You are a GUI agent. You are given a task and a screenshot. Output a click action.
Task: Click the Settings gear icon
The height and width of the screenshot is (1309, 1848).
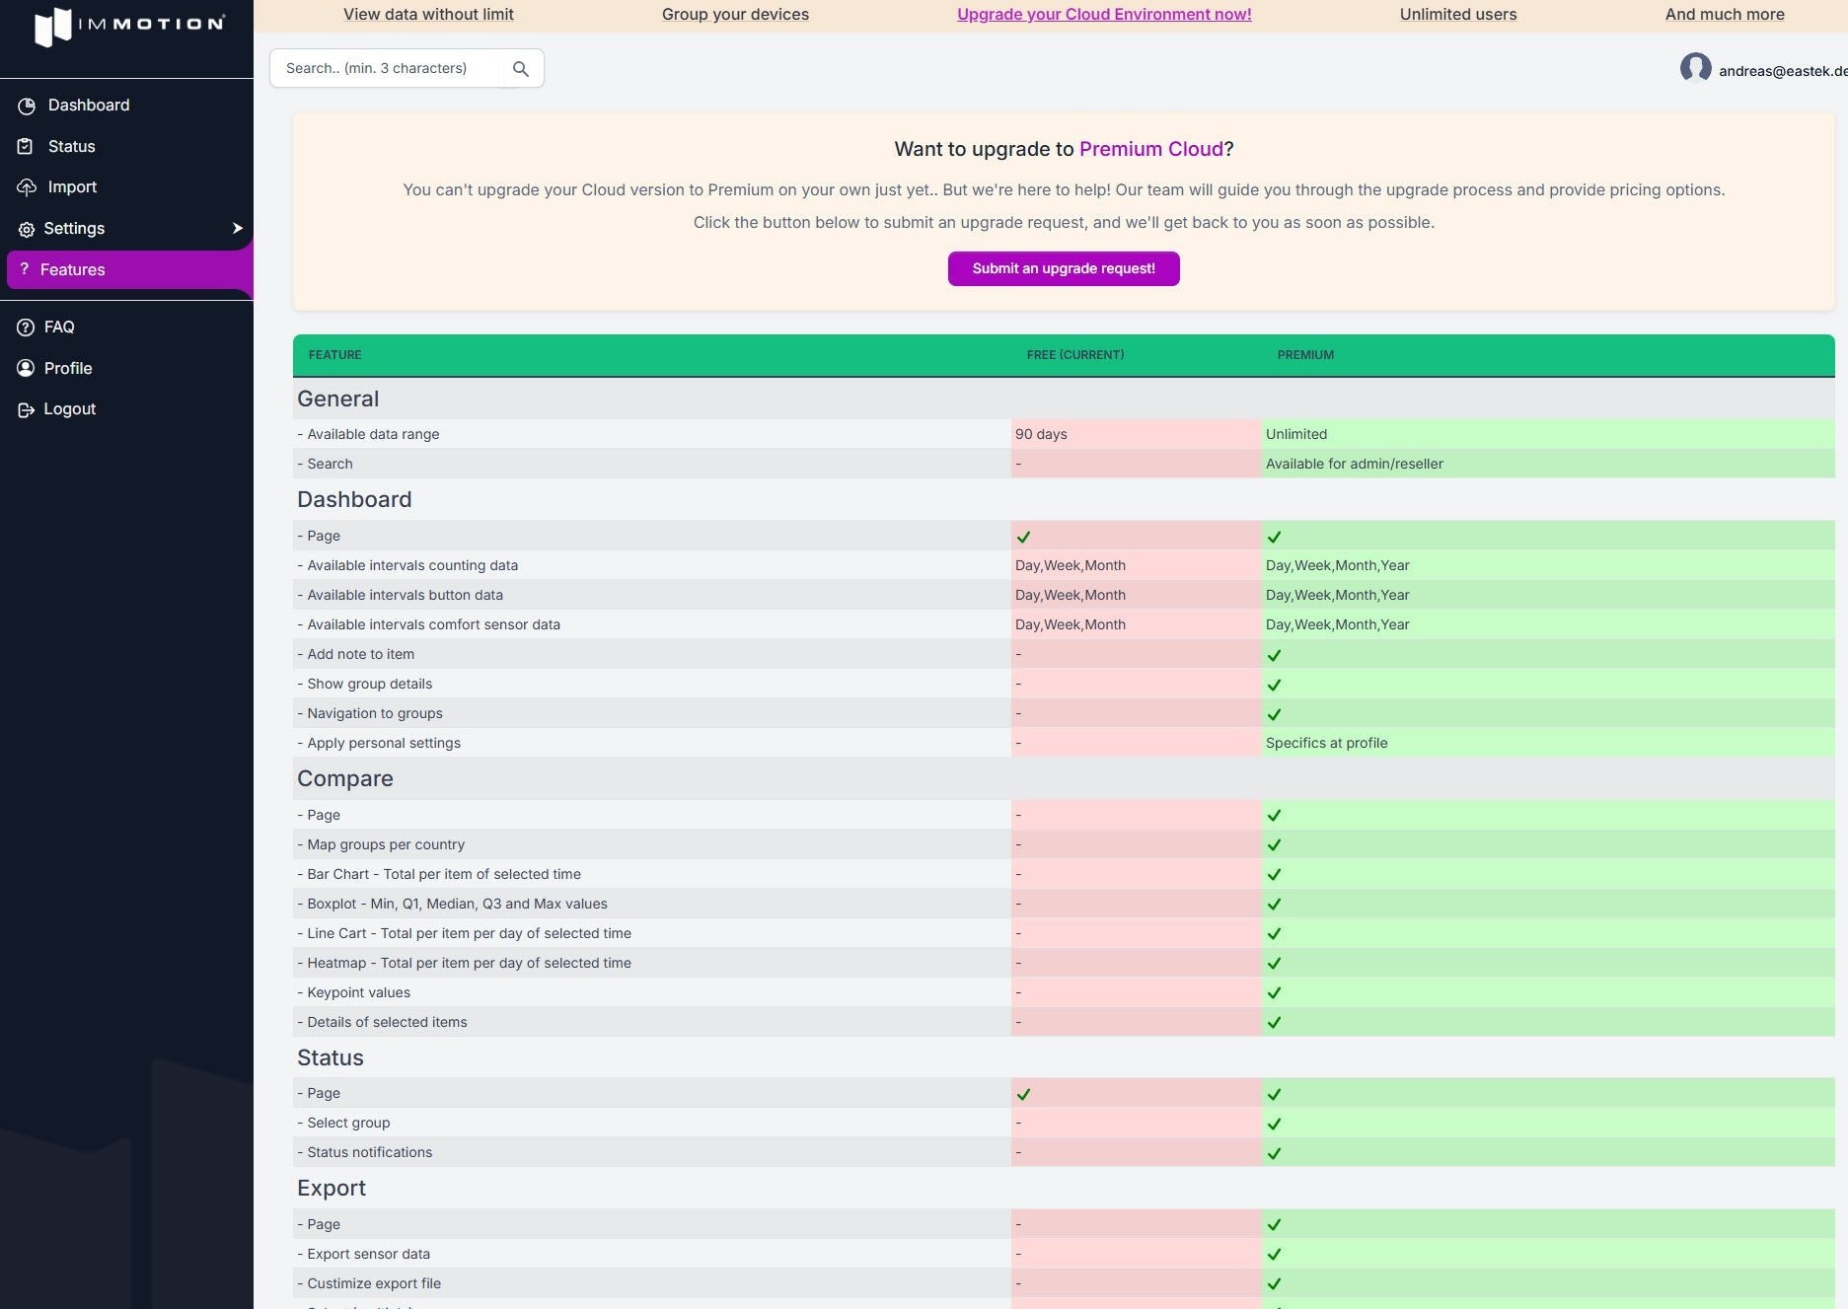click(x=27, y=229)
